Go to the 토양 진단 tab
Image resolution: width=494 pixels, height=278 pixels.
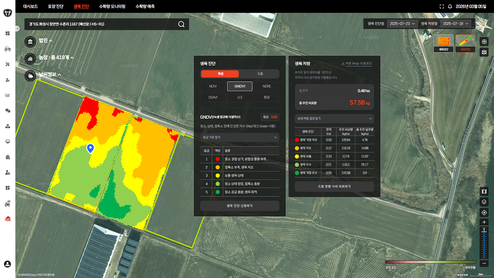[55, 7]
